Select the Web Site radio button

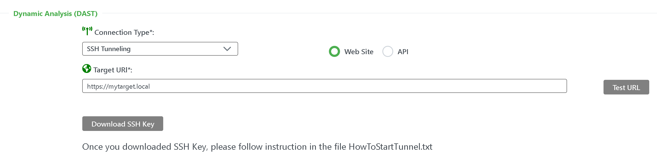pyautogui.click(x=334, y=51)
